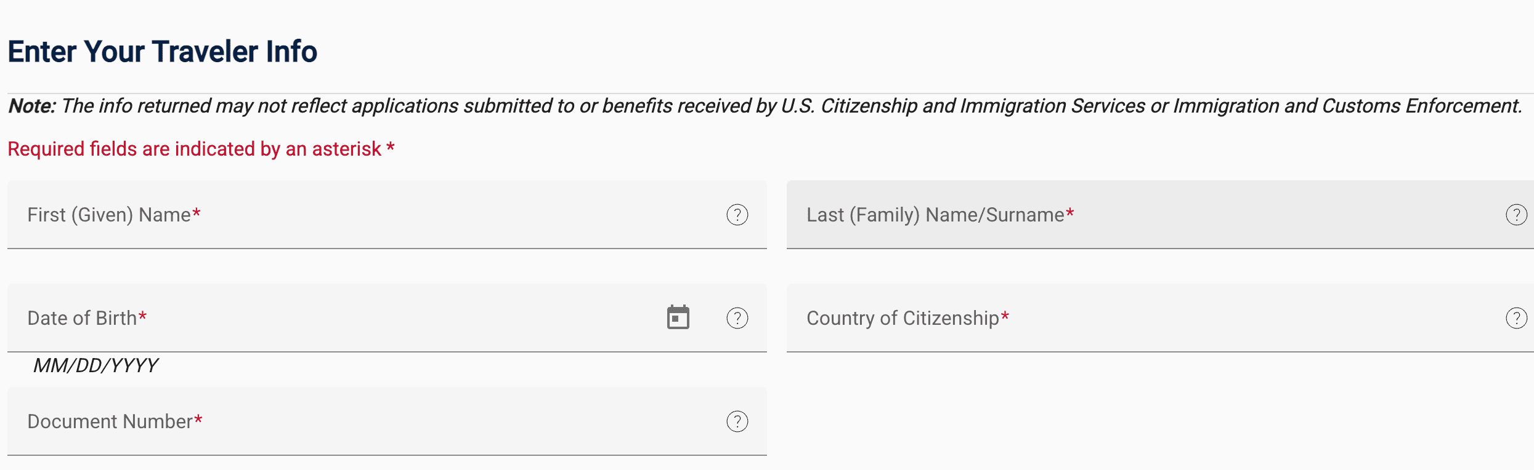Click the red asterisk after Date of Birth

click(x=142, y=316)
